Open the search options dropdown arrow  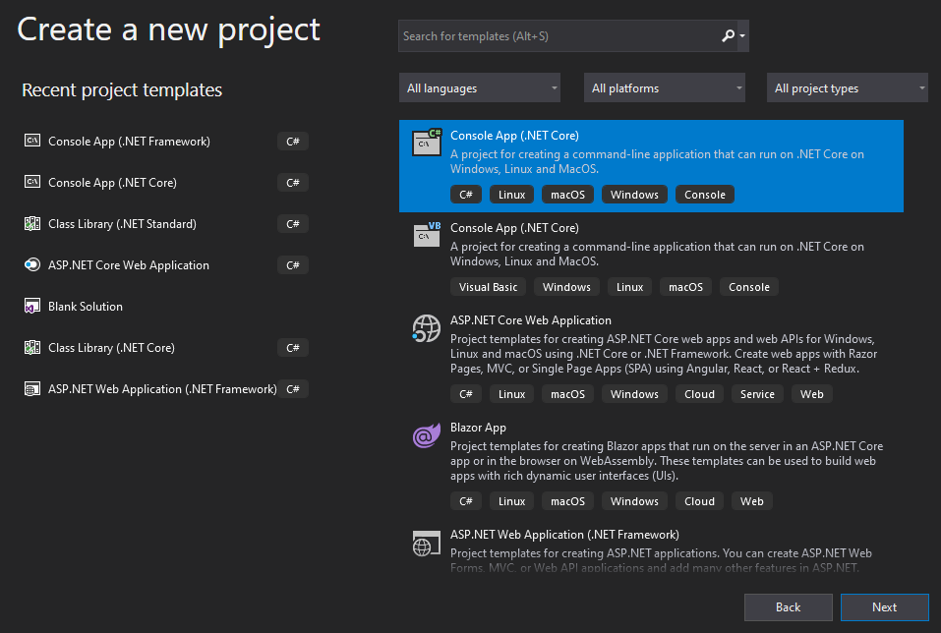click(x=742, y=36)
